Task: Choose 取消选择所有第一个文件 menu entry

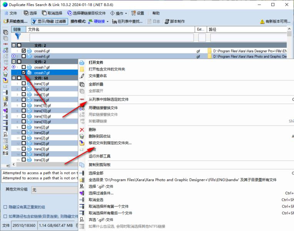Action: pyautogui.click(x=109, y=206)
